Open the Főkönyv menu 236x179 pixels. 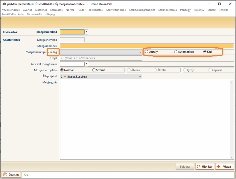tap(199, 10)
